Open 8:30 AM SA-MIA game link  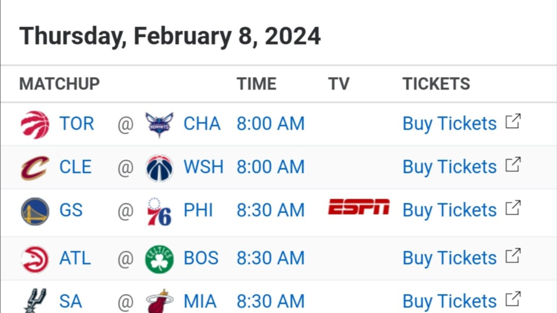(271, 301)
